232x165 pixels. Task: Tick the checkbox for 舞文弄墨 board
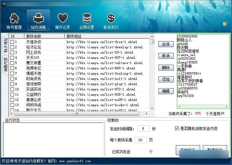tap(12, 63)
